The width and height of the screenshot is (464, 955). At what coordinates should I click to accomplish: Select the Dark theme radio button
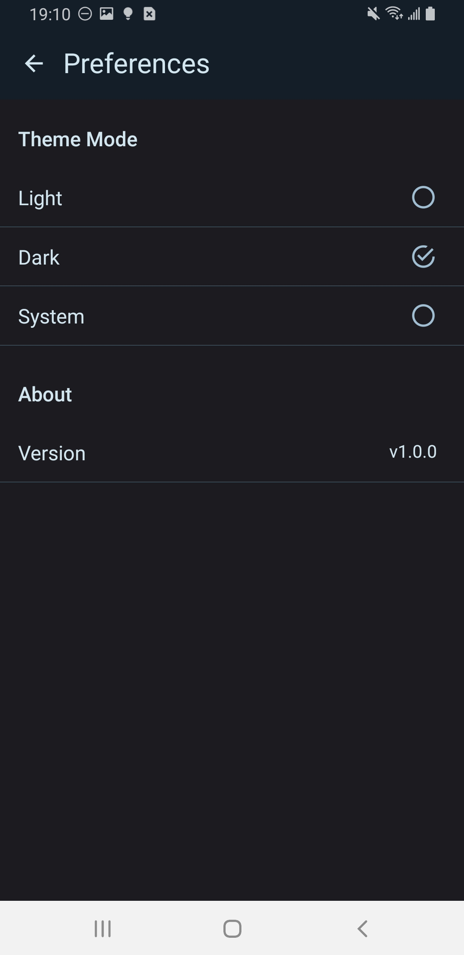coord(423,257)
